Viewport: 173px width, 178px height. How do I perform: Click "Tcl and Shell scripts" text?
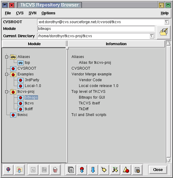(x=89, y=115)
